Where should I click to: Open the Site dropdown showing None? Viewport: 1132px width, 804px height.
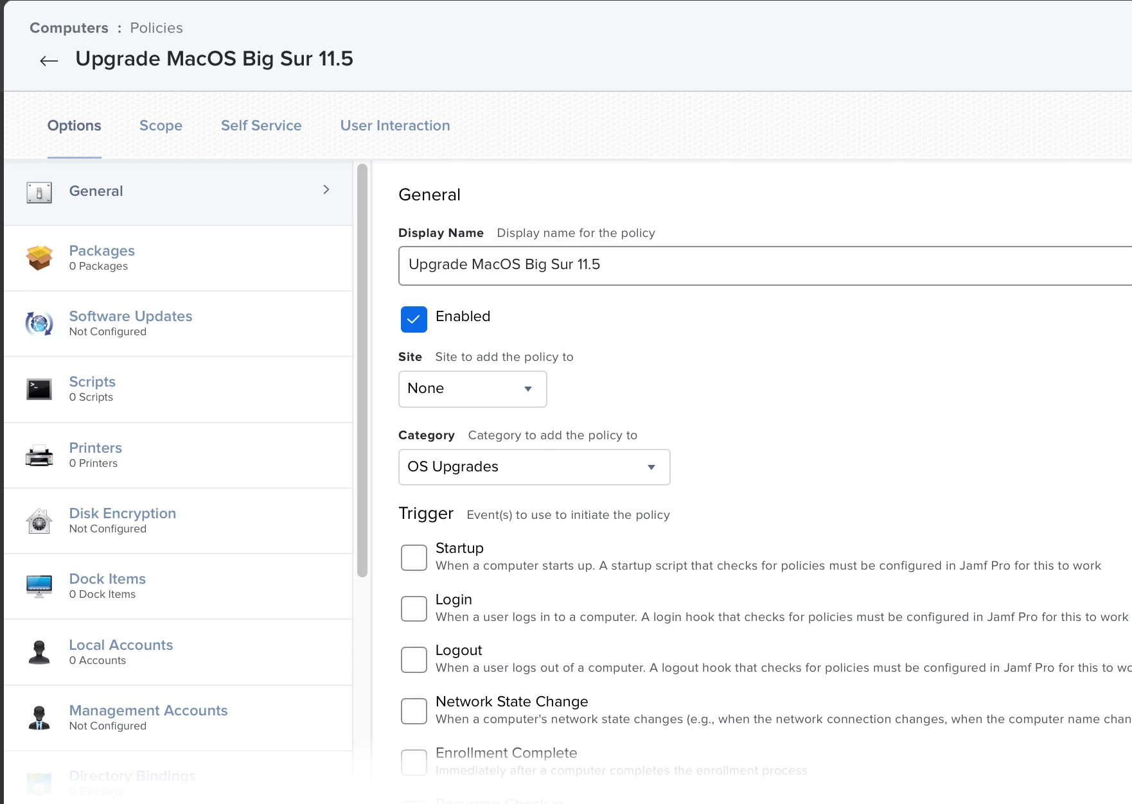pyautogui.click(x=473, y=389)
